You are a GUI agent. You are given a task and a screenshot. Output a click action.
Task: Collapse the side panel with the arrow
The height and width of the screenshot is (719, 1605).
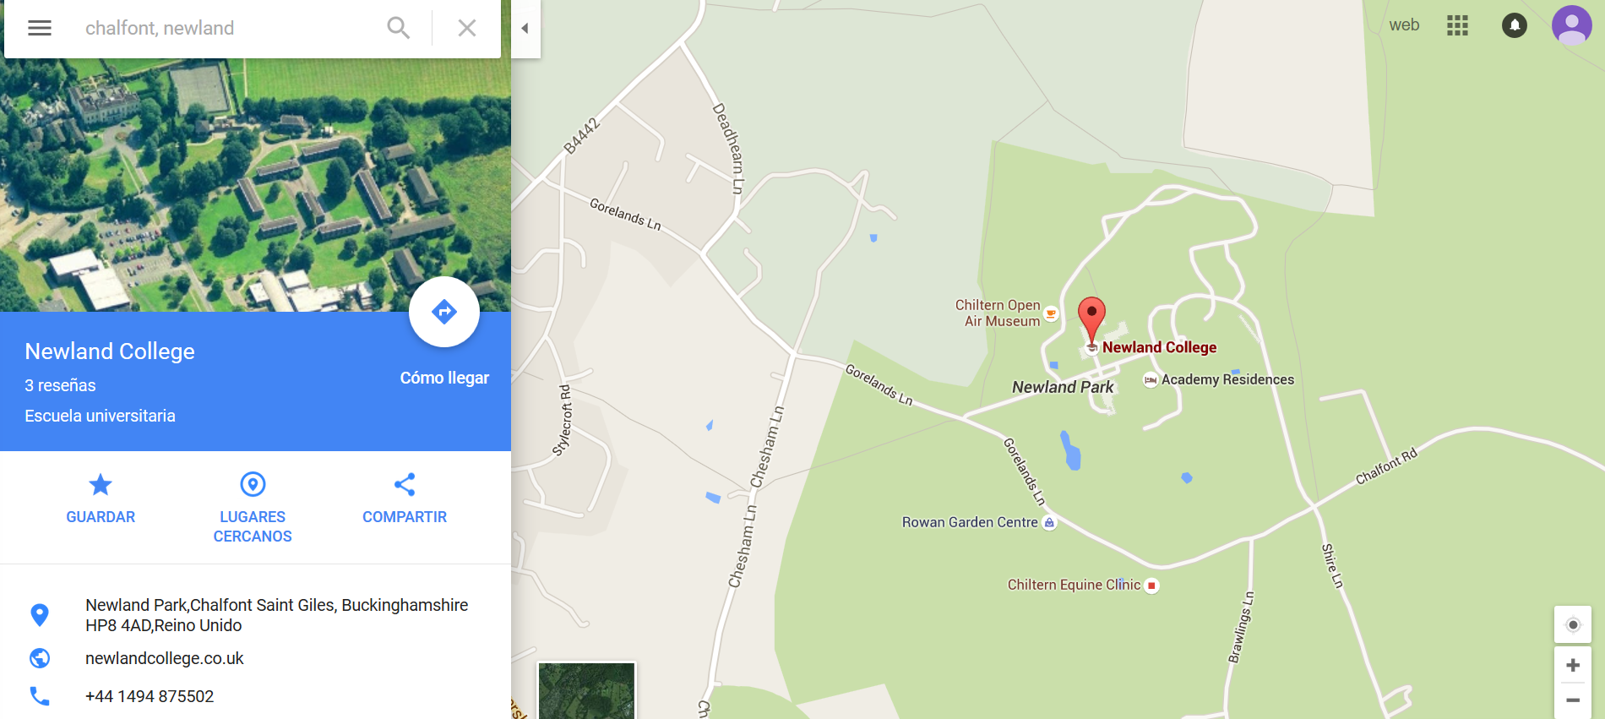pyautogui.click(x=525, y=28)
